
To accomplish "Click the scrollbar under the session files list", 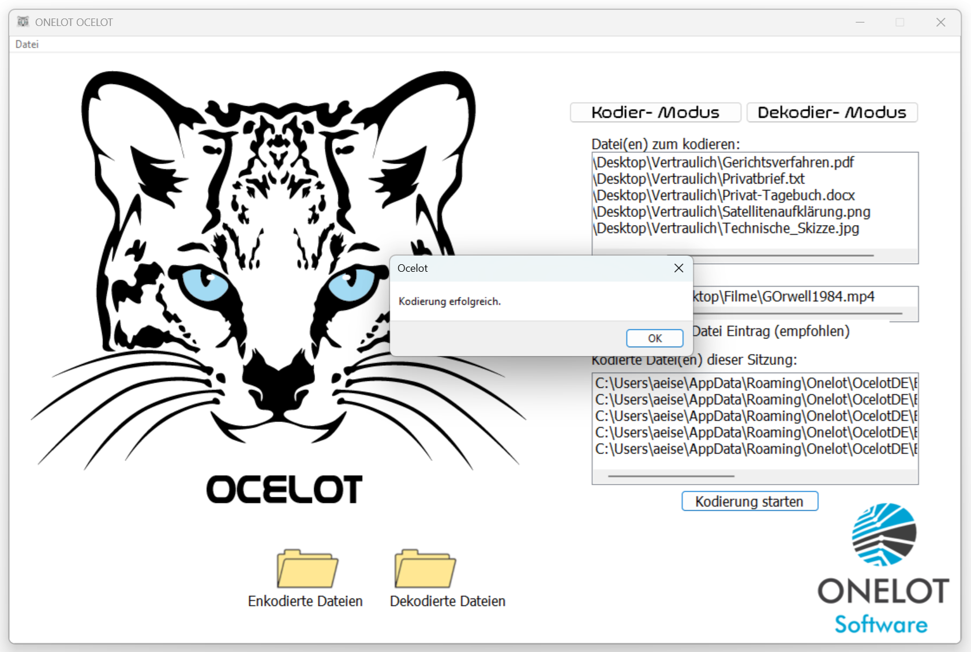I will 671,475.
